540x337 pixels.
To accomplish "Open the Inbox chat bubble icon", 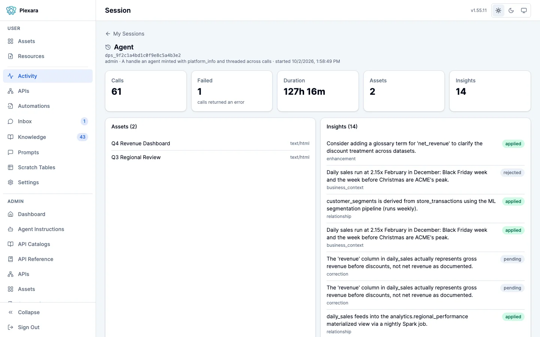I will point(10,121).
